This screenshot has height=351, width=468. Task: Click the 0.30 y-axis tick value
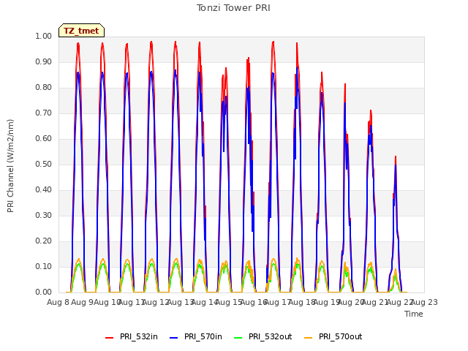[44, 215]
